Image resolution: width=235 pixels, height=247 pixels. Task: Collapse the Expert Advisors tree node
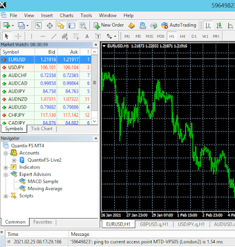[6, 175]
